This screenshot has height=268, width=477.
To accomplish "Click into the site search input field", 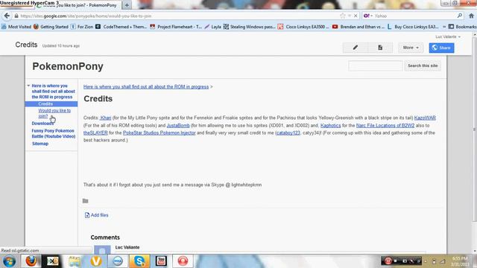I will pyautogui.click(x=376, y=66).
